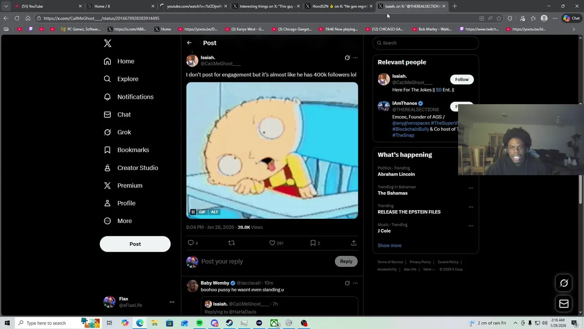The width and height of the screenshot is (584, 329).
Task: Open the Kanye West bookmark
Action: pyautogui.click(x=244, y=29)
